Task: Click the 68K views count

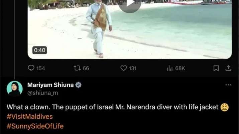Action: click(180, 68)
